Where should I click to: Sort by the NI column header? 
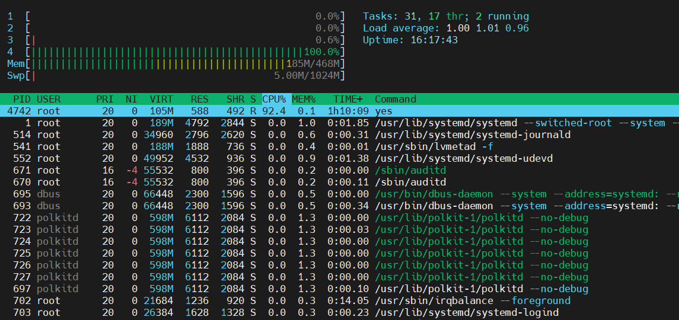[x=131, y=99]
